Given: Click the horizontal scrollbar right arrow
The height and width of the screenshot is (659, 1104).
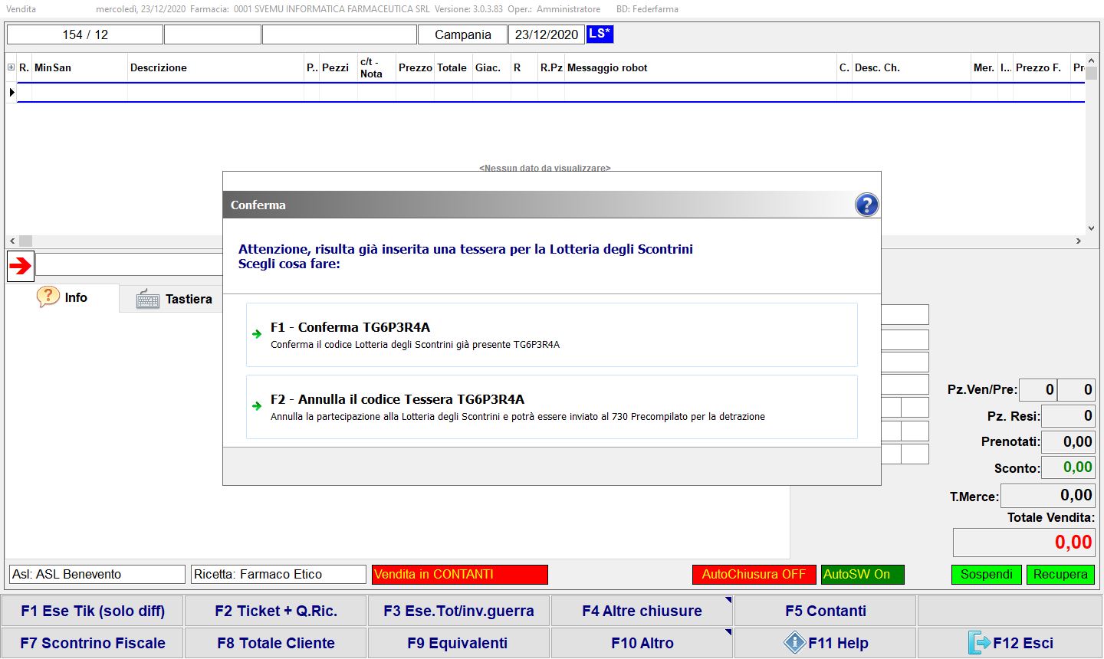Looking at the screenshot, I should click(1078, 241).
